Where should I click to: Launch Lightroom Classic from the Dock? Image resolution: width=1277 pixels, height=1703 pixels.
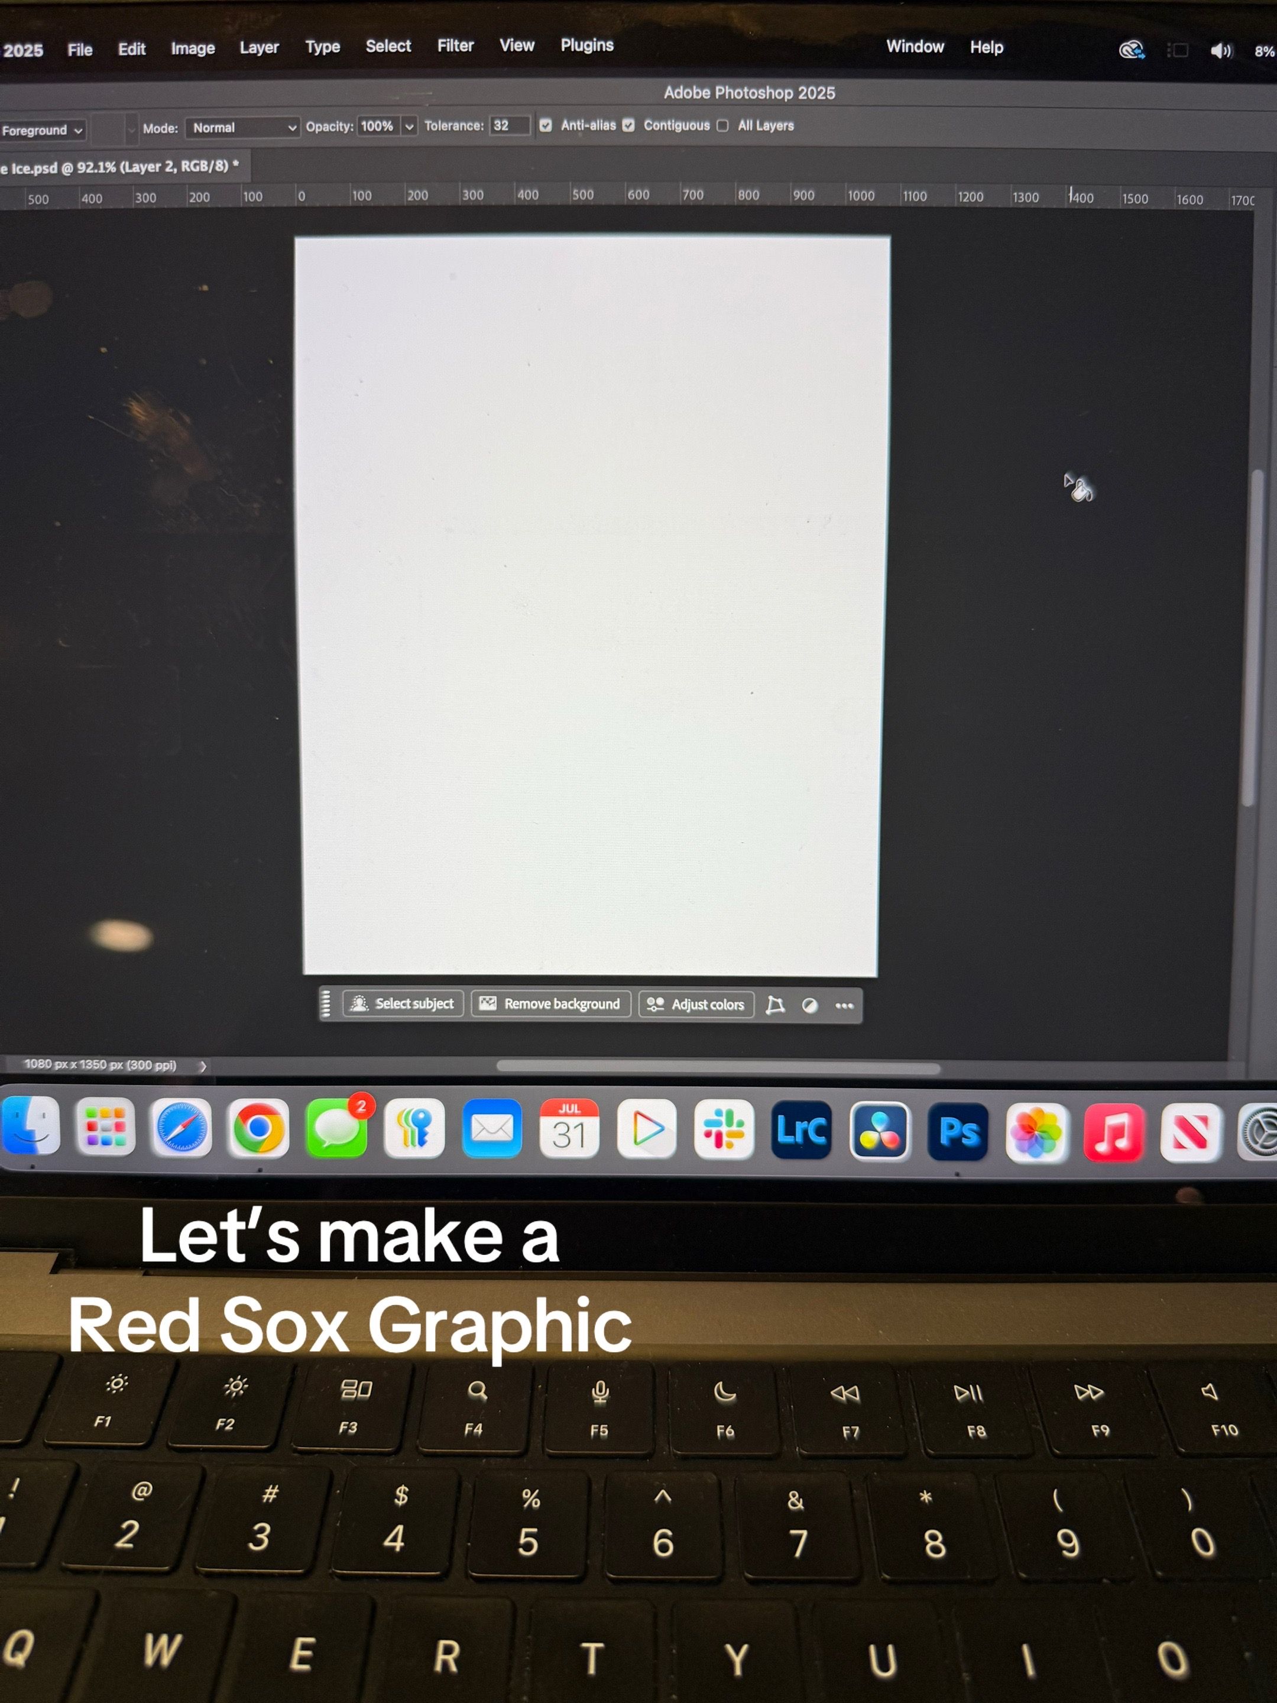coord(800,1130)
